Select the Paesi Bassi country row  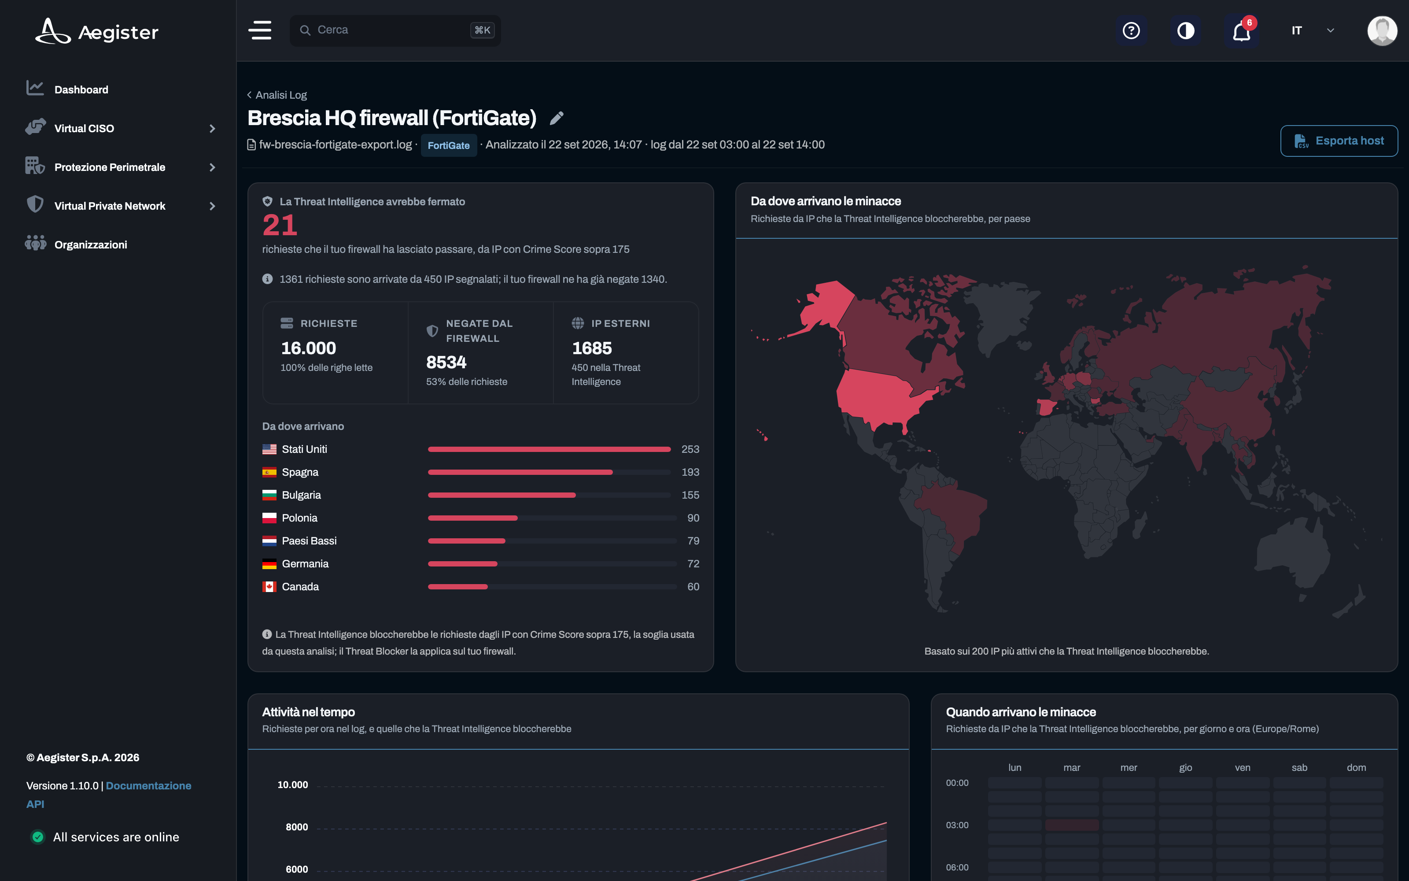point(480,541)
